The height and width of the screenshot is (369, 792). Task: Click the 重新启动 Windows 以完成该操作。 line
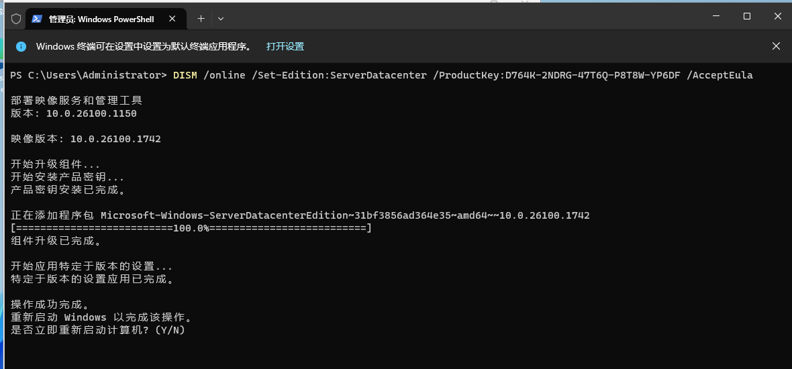coord(101,318)
